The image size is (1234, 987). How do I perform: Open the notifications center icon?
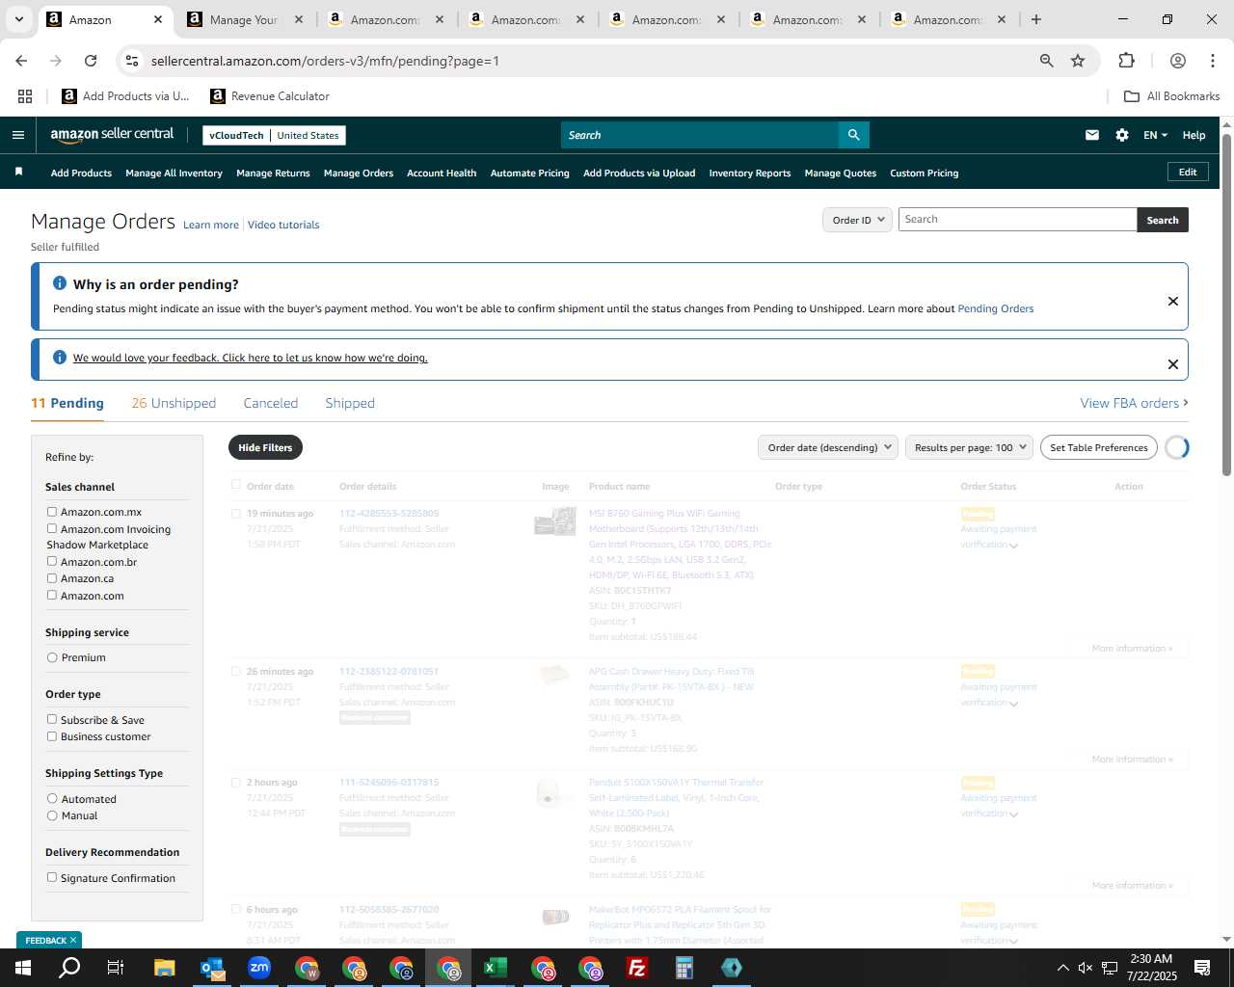click(1202, 968)
